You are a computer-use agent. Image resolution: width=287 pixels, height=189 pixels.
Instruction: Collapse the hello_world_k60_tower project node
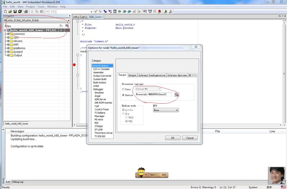(5, 30)
